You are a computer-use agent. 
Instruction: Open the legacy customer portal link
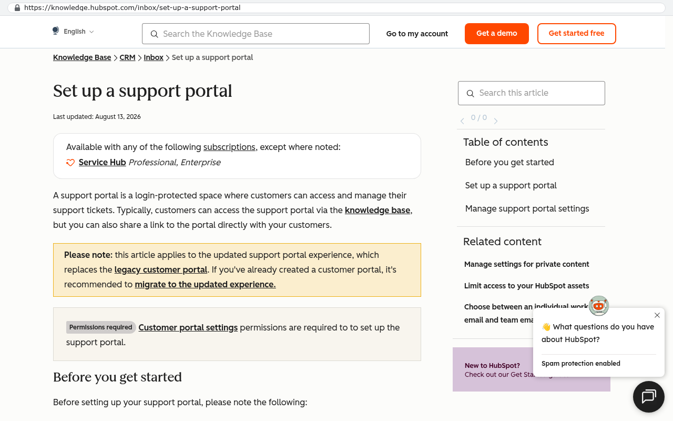click(161, 269)
